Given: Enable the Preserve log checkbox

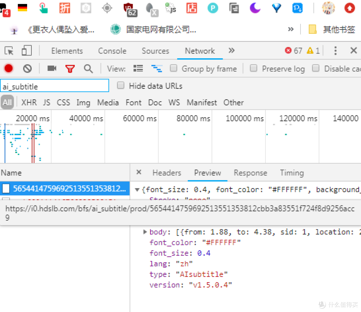Looking at the screenshot, I should pos(253,68).
